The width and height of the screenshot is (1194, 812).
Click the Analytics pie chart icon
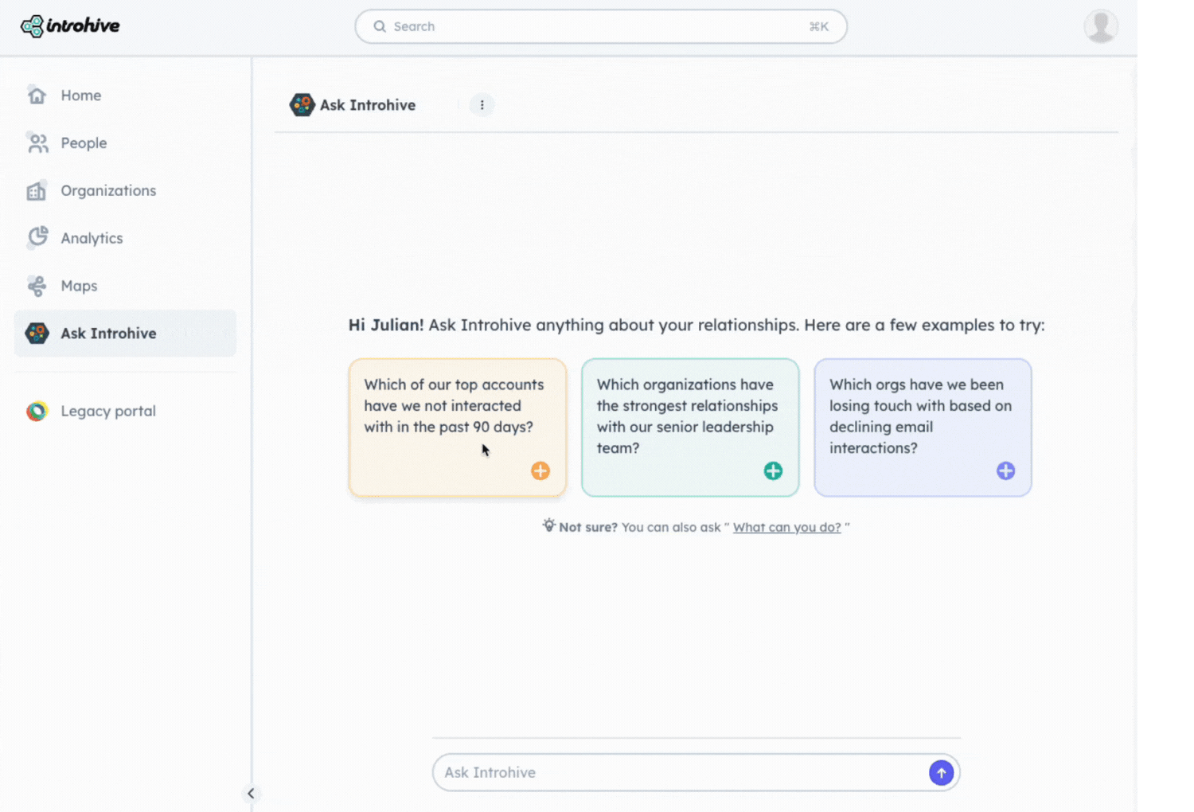(37, 238)
